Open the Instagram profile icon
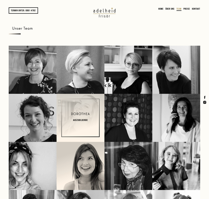The image size is (209, 199). 205,102
